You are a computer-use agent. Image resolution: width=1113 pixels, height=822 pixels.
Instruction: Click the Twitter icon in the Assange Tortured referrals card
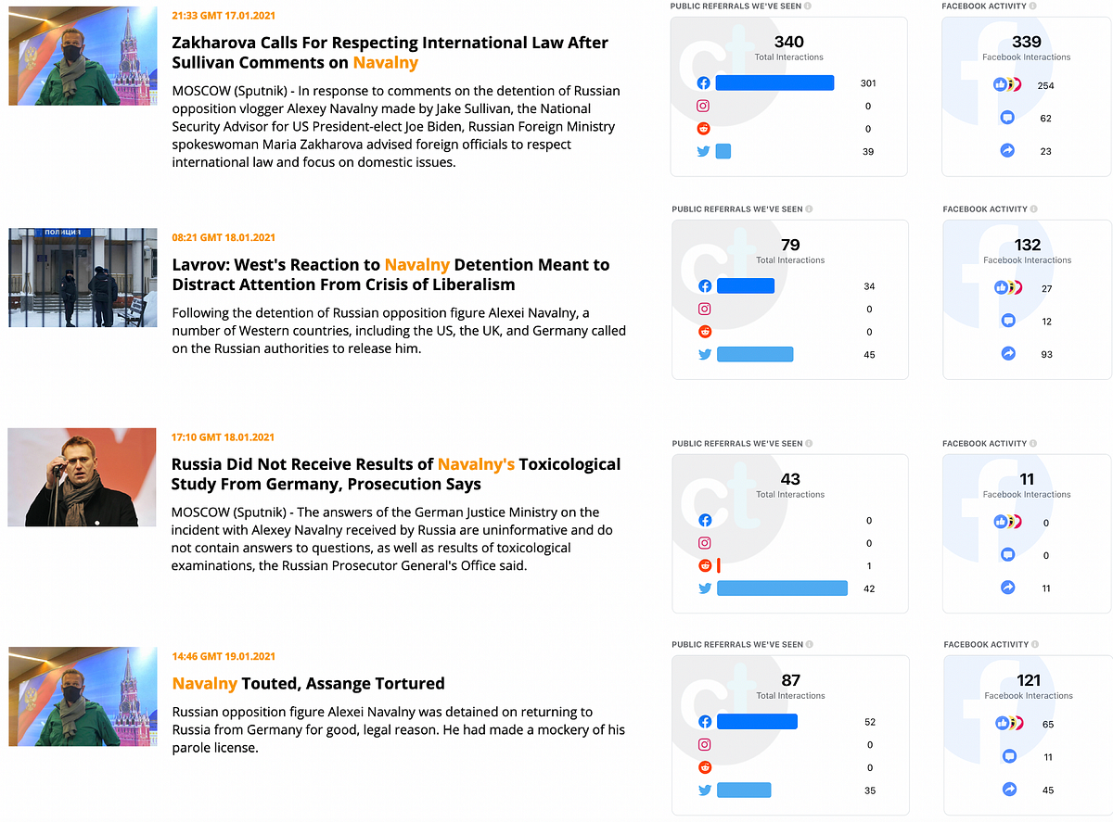pyautogui.click(x=705, y=790)
